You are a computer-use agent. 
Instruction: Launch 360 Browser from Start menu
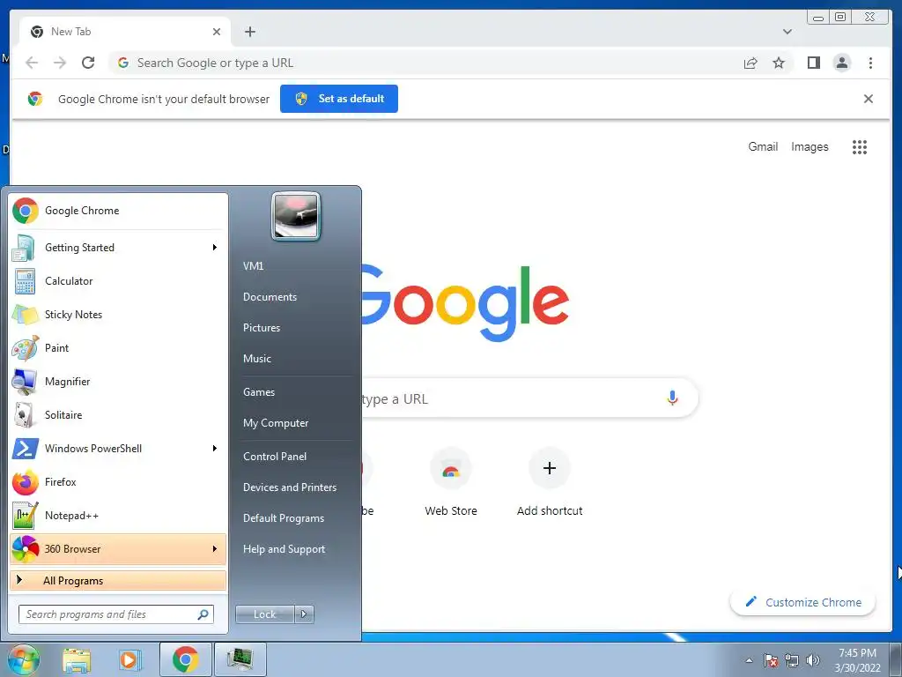pyautogui.click(x=118, y=548)
